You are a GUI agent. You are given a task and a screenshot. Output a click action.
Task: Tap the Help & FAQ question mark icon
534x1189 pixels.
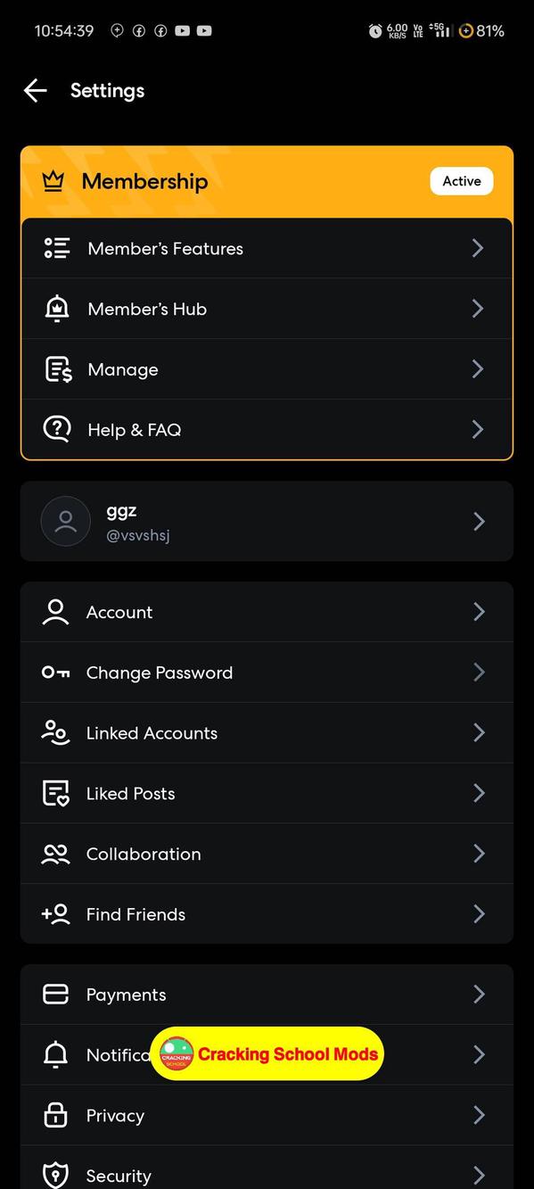[x=56, y=429]
